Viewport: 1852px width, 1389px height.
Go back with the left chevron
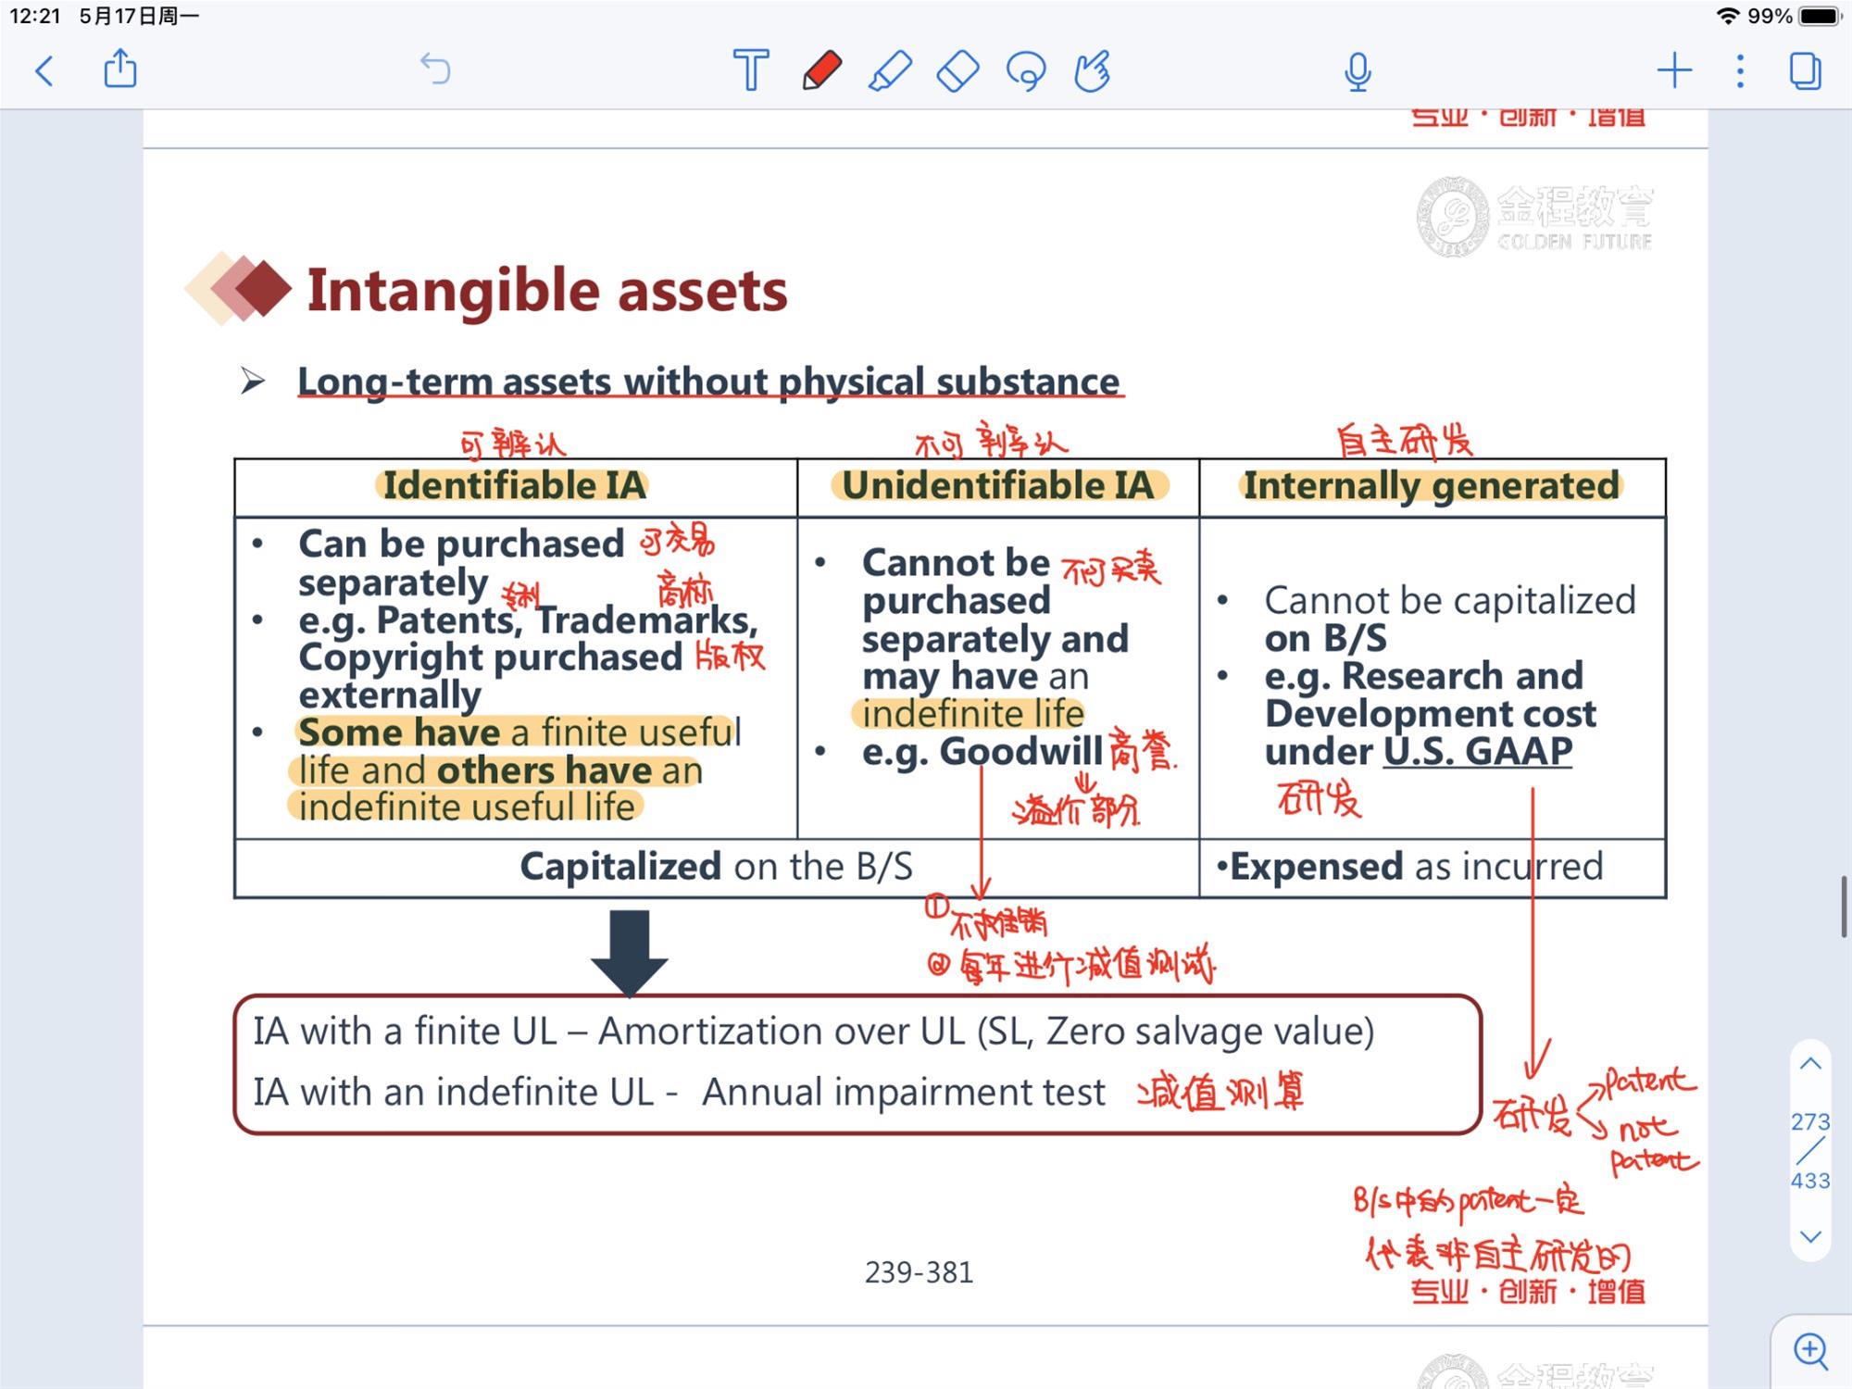pyautogui.click(x=44, y=70)
